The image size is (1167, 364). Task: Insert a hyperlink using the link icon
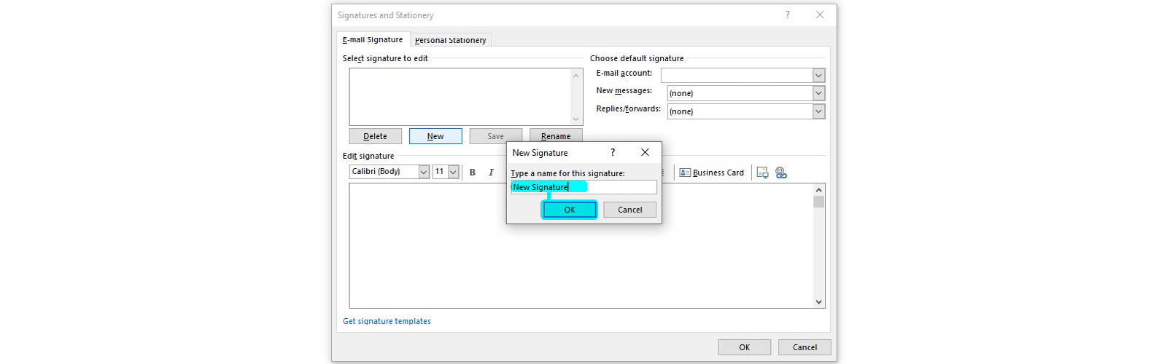781,173
